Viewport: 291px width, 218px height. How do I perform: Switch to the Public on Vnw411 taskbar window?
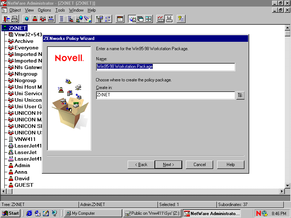152,213
